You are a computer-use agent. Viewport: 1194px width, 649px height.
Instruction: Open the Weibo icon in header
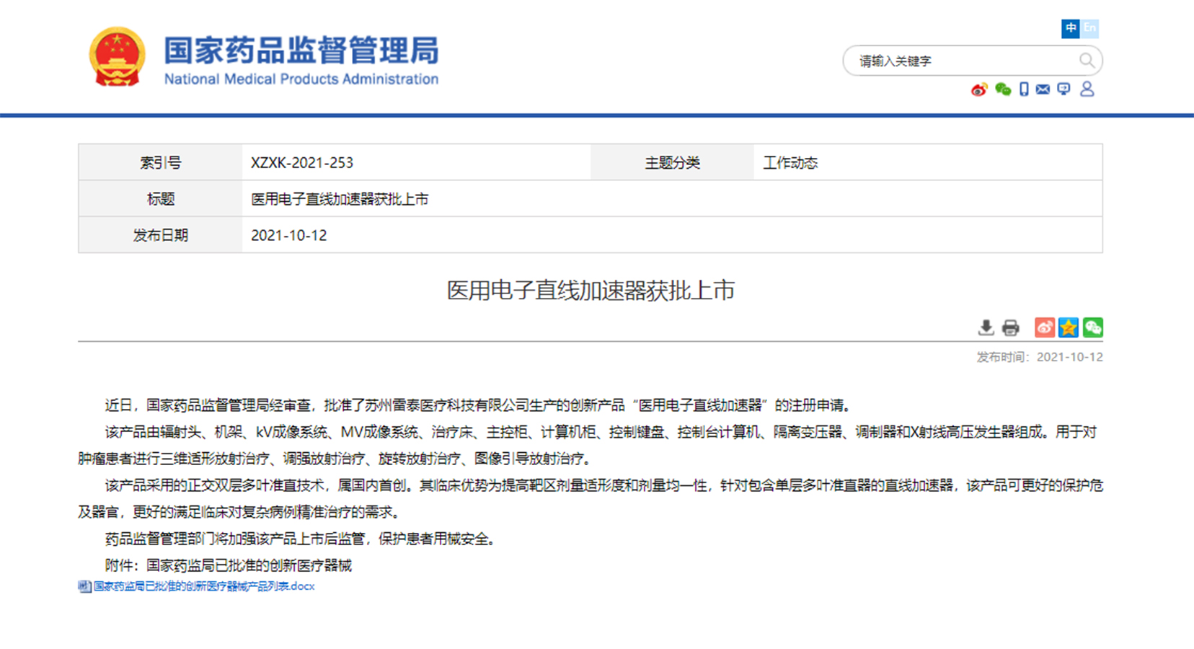[x=978, y=89]
